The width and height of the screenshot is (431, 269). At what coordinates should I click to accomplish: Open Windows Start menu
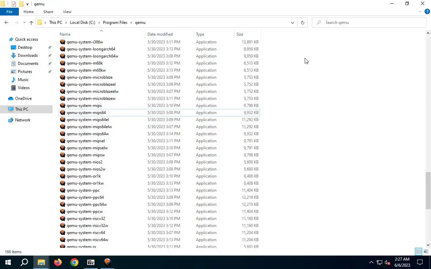[x=8, y=262]
